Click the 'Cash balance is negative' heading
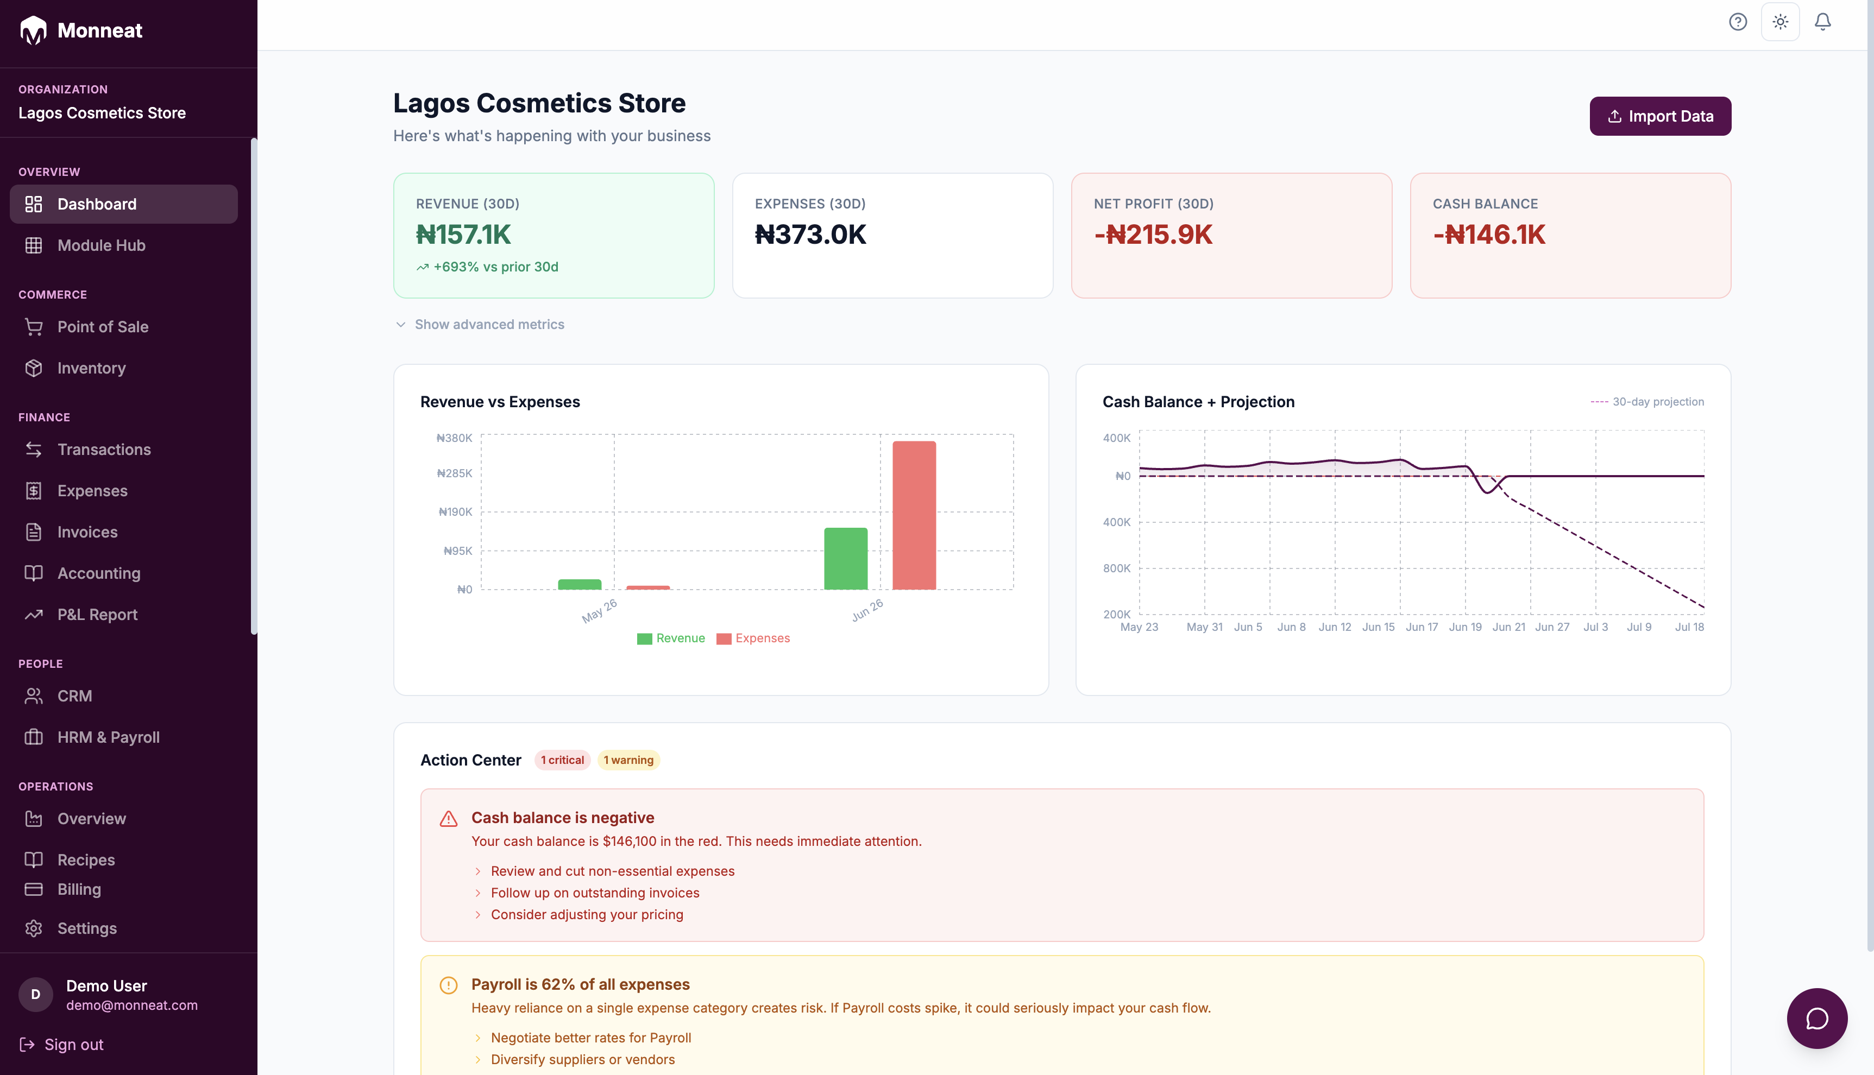 (x=563, y=818)
